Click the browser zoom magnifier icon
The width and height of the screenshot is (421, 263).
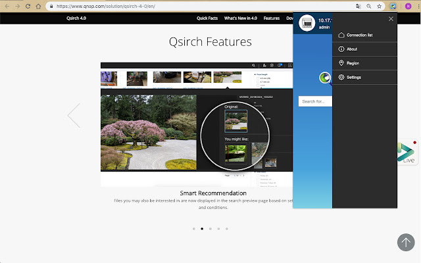coord(369,6)
